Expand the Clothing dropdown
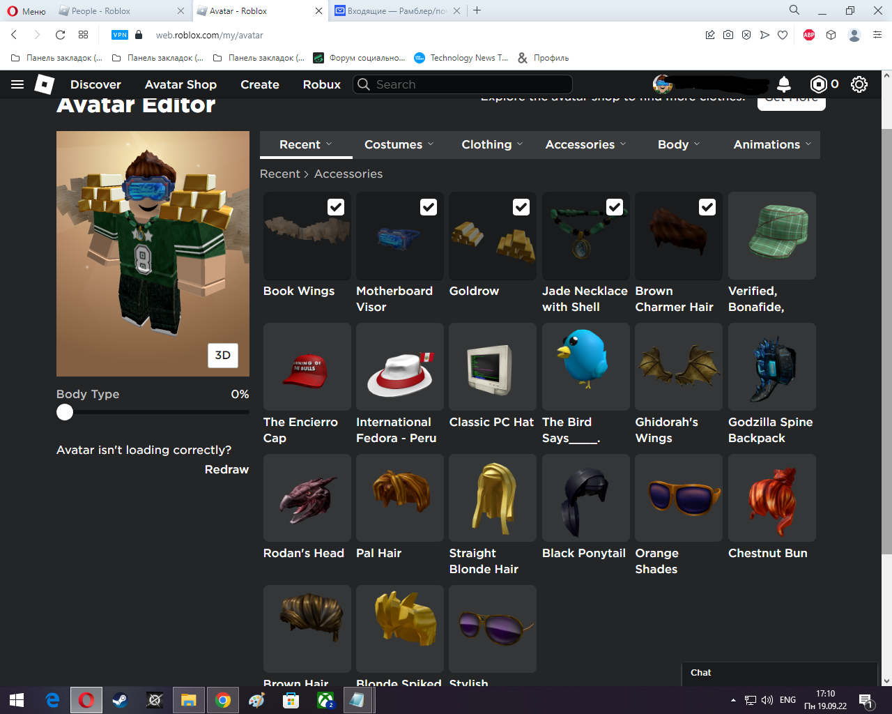 pos(492,144)
